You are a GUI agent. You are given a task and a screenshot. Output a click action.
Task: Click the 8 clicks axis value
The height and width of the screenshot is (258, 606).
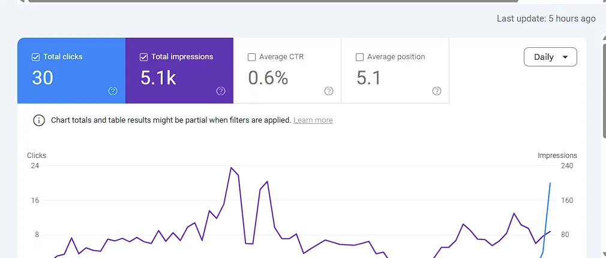pos(37,235)
